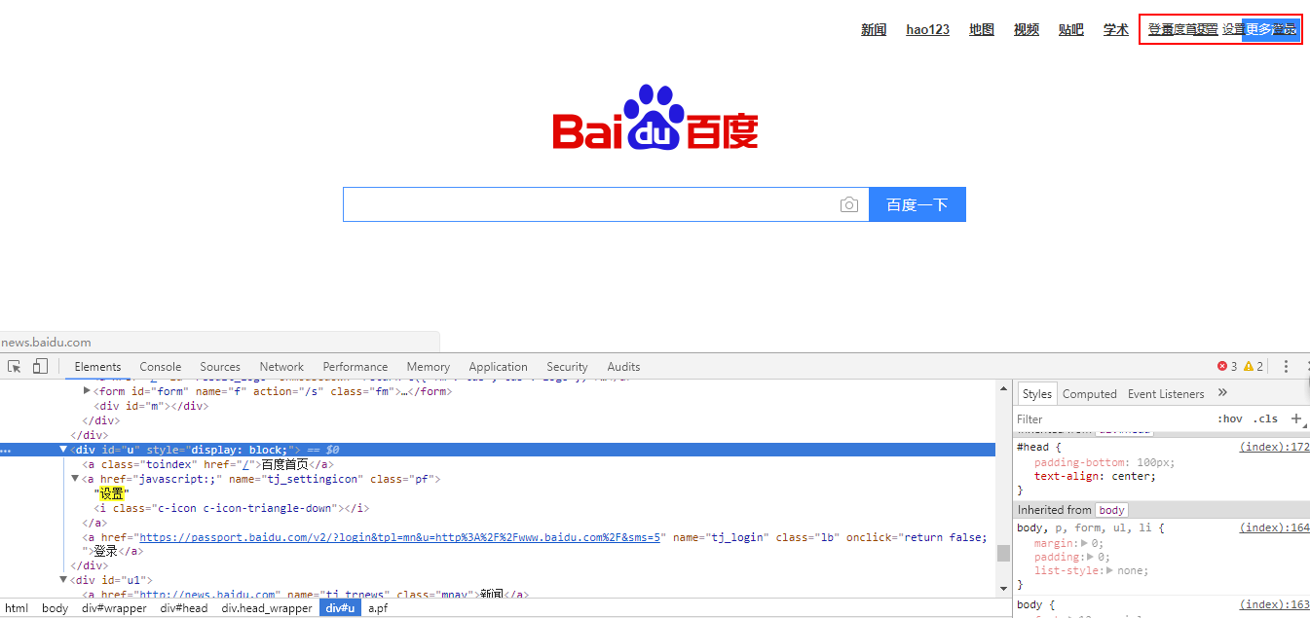Image resolution: width=1310 pixels, height=618 pixels.
Task: Activate the element inspector arrow icon
Action: [15, 367]
